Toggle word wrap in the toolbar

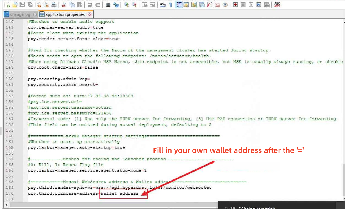pos(163,5)
